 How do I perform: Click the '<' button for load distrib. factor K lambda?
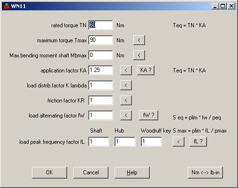click(126, 85)
